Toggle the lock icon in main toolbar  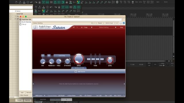click(67, 2)
